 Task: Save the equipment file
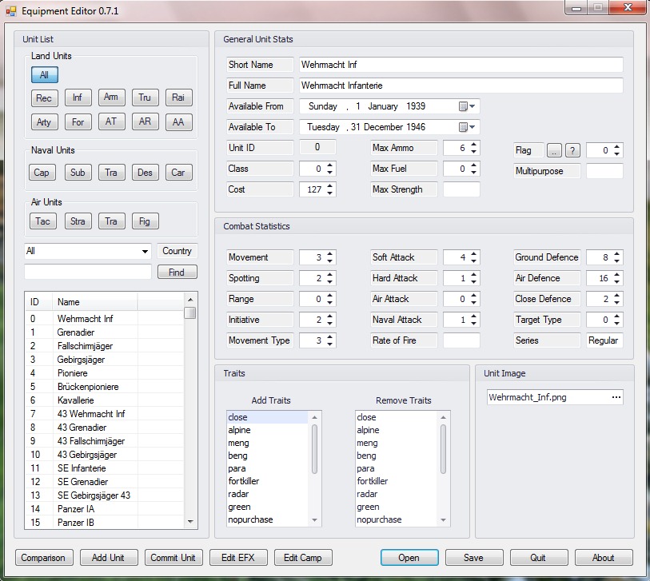pyautogui.click(x=474, y=558)
